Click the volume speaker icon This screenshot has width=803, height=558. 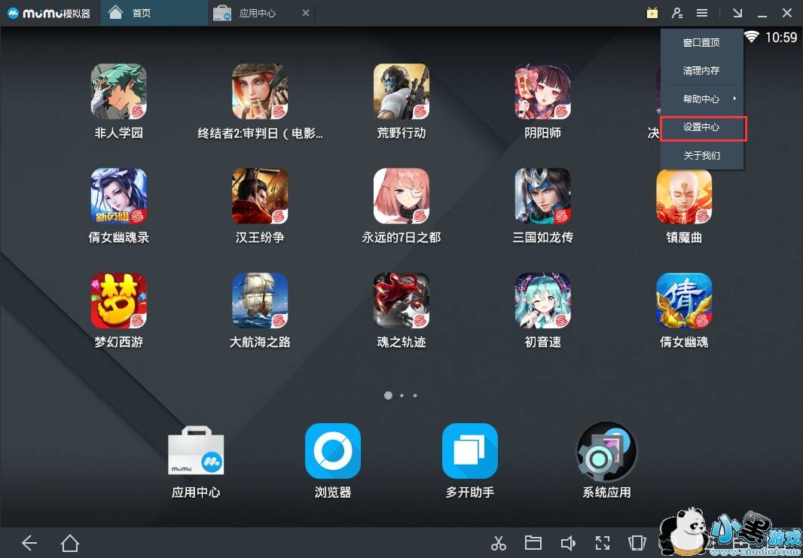(568, 543)
